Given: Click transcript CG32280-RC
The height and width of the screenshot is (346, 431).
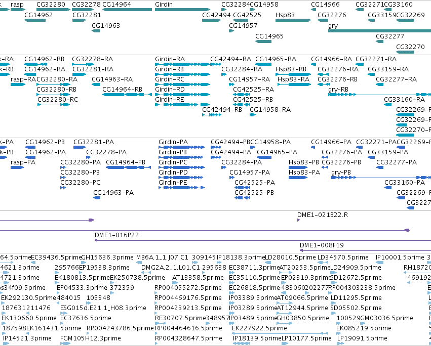Looking at the screenshot, I should [x=54, y=105].
